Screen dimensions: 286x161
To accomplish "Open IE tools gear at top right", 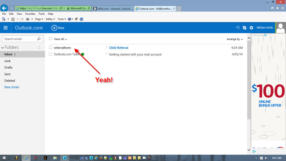I will [x=282, y=8].
